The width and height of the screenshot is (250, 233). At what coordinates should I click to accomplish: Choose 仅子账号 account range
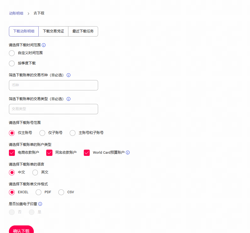click(42, 133)
